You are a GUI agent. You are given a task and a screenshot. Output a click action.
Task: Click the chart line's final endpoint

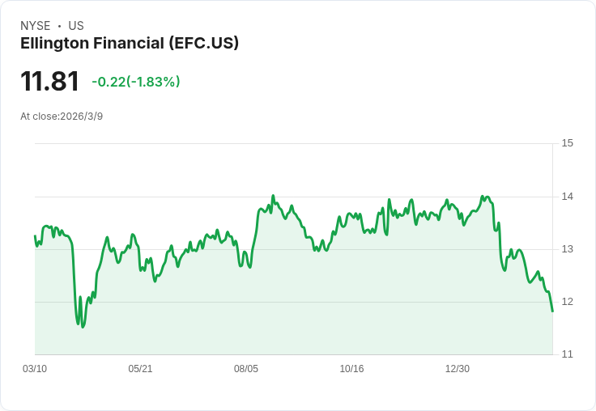[552, 311]
